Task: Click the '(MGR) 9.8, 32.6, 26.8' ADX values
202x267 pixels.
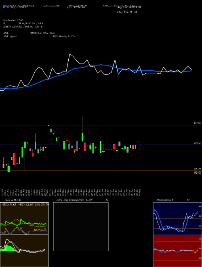Action: pos(42,33)
